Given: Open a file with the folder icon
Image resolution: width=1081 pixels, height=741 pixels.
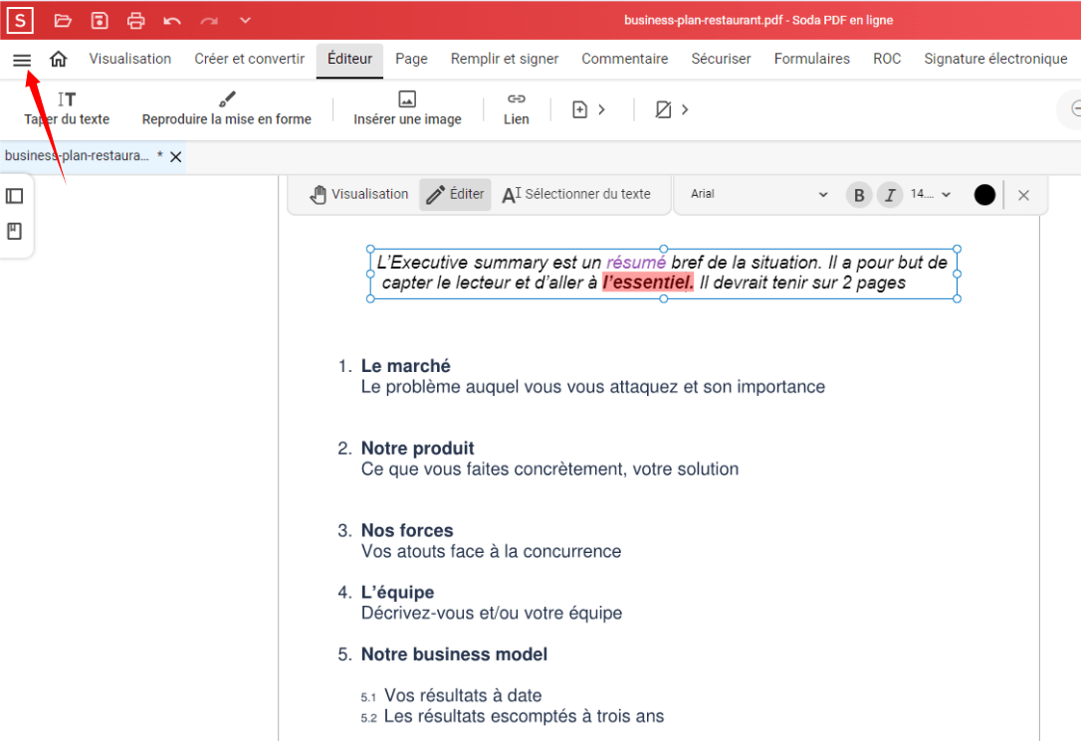Looking at the screenshot, I should pos(63,21).
